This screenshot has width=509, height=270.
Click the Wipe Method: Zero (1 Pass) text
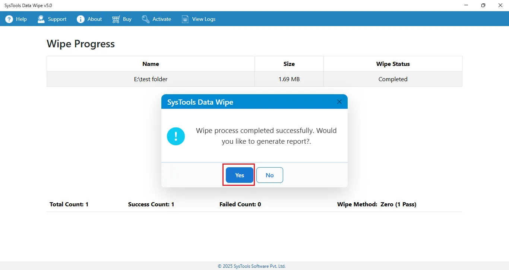377,204
